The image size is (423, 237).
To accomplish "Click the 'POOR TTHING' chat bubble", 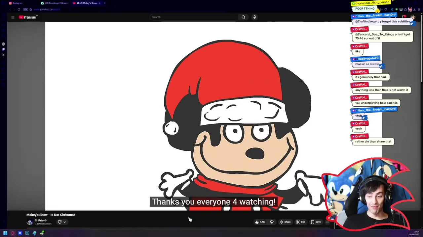I will click(365, 9).
